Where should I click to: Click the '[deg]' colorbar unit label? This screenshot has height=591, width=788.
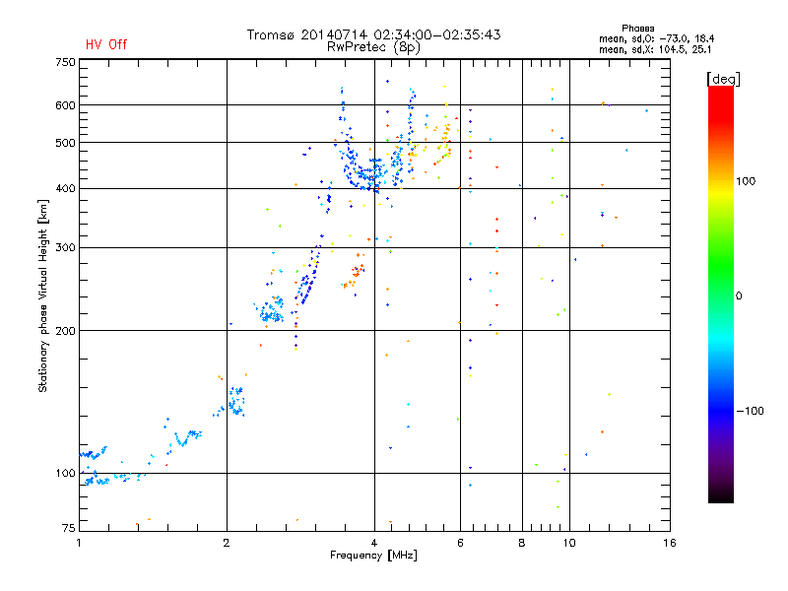click(723, 79)
